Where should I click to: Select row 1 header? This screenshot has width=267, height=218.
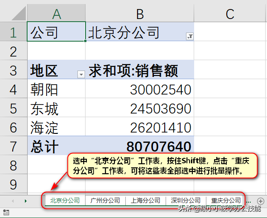coord(14,32)
